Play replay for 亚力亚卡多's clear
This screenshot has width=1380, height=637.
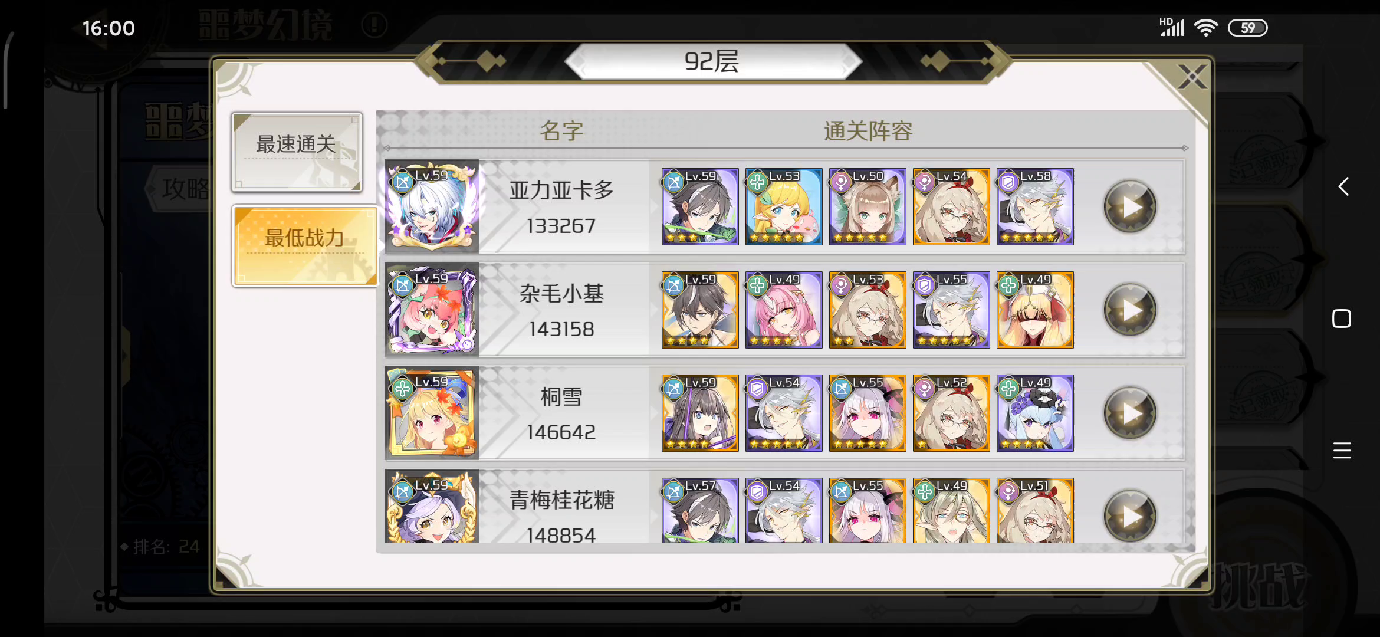(1130, 207)
